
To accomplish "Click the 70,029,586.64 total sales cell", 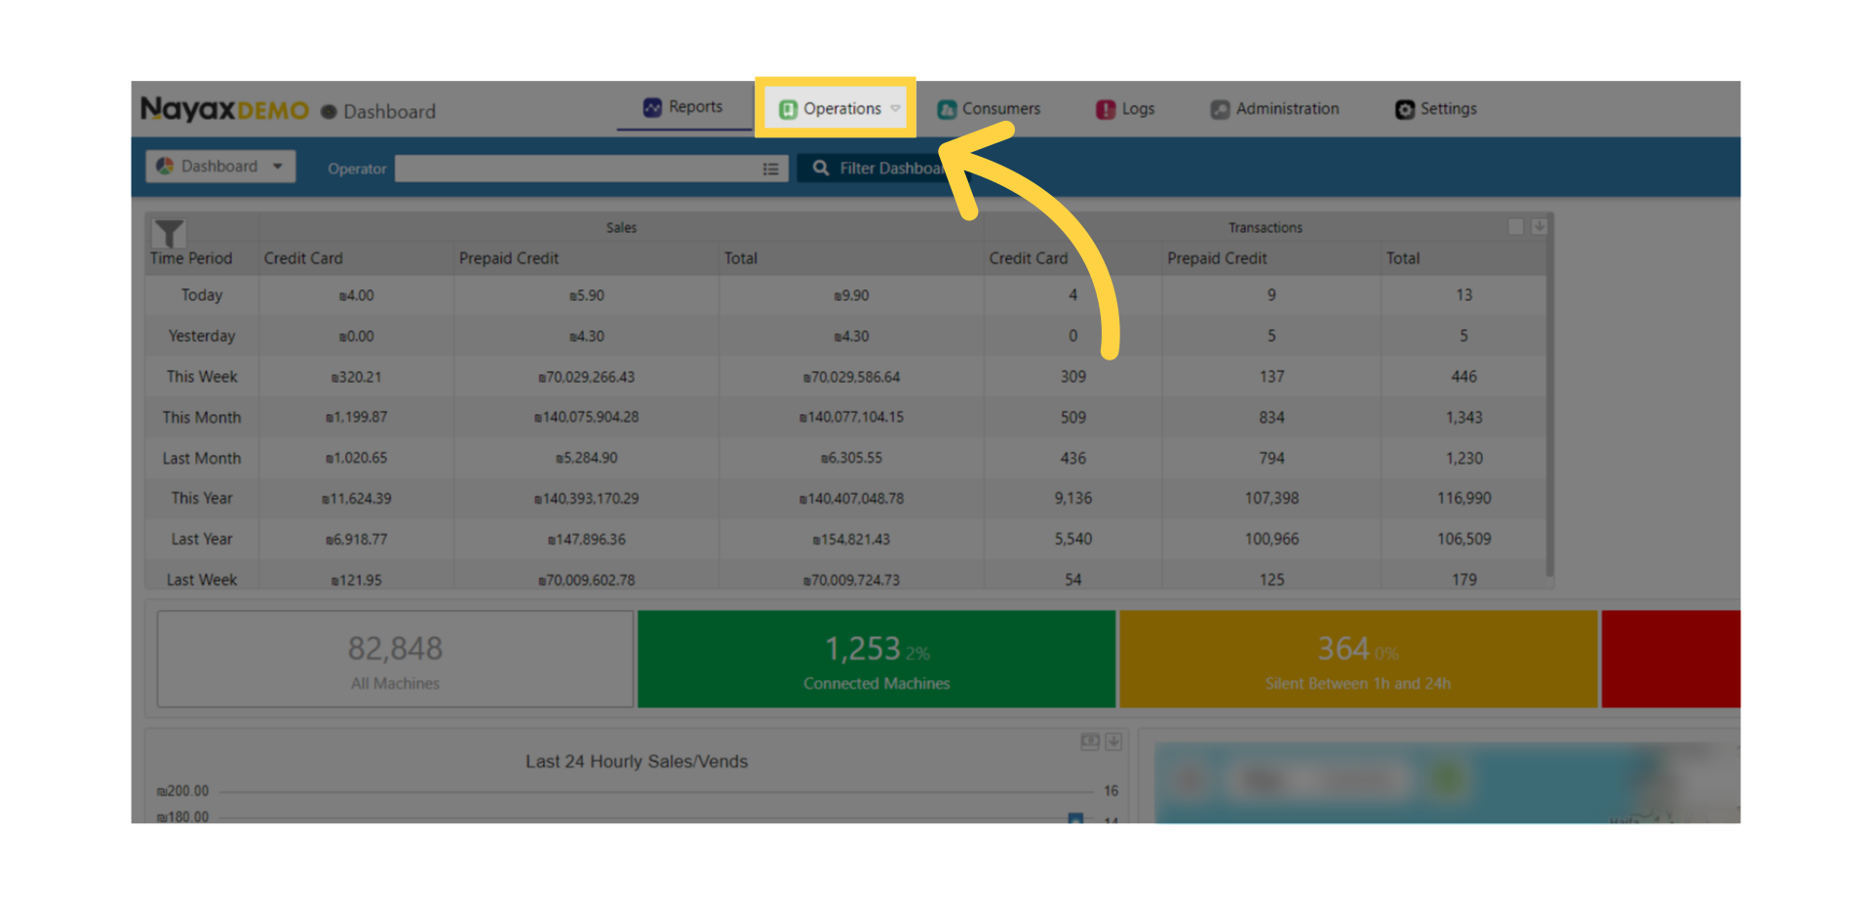I will coord(851,377).
